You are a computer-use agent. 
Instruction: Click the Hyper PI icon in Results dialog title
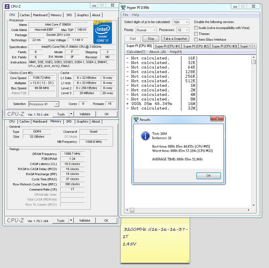click(136, 120)
